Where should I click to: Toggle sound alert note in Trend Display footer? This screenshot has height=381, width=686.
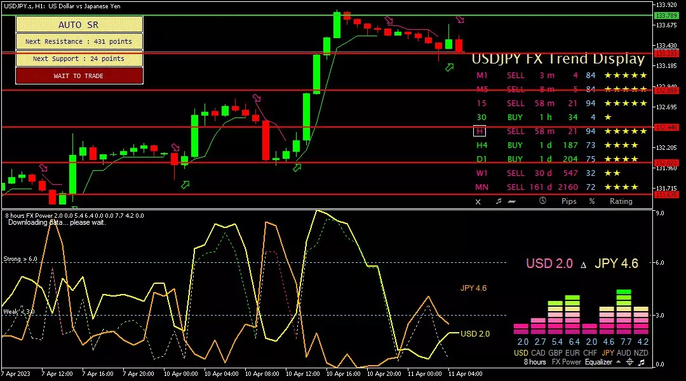[499, 201]
